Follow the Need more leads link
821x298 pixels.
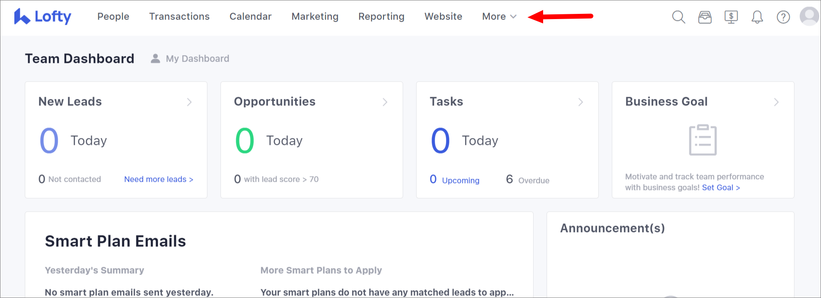pyautogui.click(x=159, y=179)
